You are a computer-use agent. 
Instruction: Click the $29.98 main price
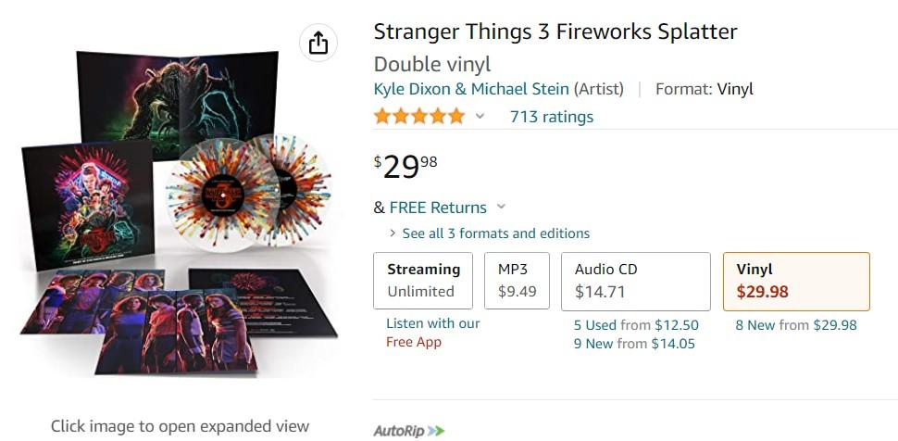pos(406,166)
